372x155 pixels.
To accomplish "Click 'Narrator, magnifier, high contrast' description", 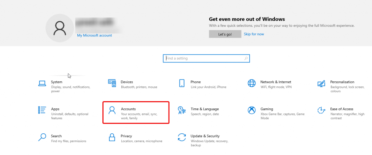I will 347,116.
